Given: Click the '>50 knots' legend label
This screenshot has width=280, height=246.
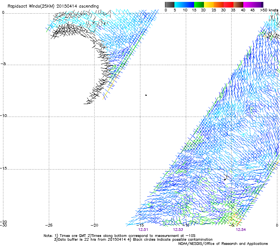Looking at the screenshot, I should (x=269, y=10).
